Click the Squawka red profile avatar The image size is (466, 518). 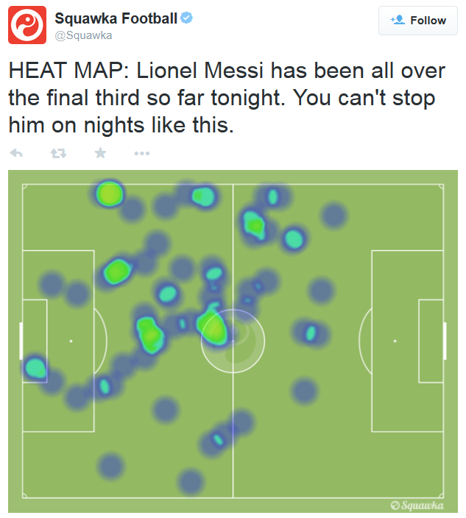(x=27, y=24)
